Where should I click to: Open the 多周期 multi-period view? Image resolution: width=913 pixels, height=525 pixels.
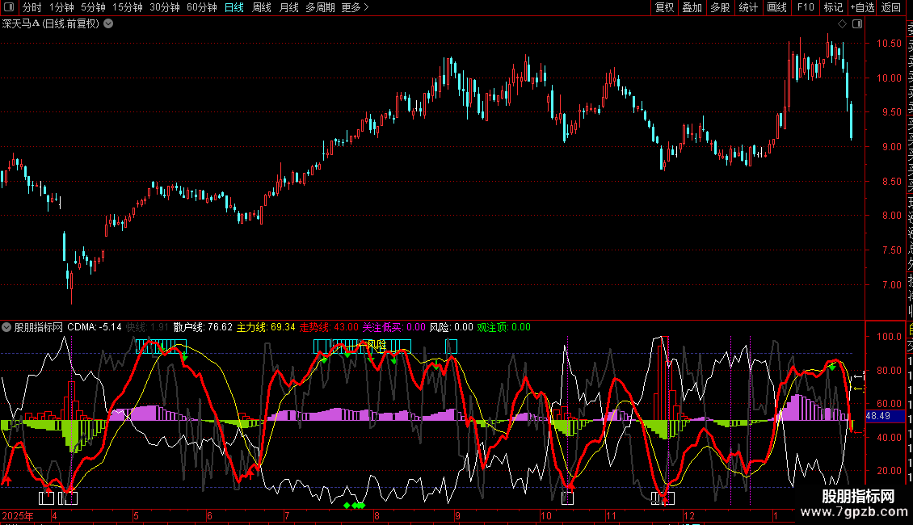320,7
